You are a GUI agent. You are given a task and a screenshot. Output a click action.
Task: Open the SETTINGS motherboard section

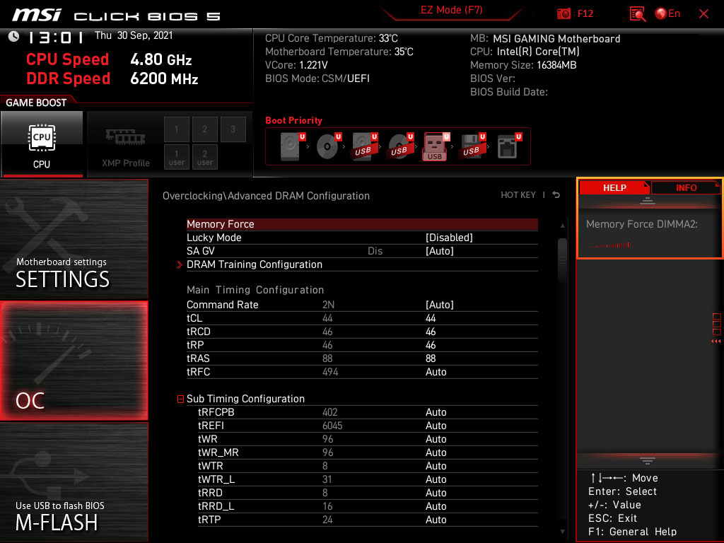coord(74,239)
